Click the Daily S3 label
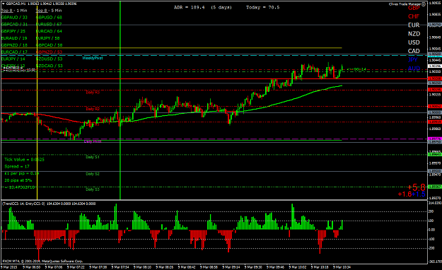 point(93,189)
